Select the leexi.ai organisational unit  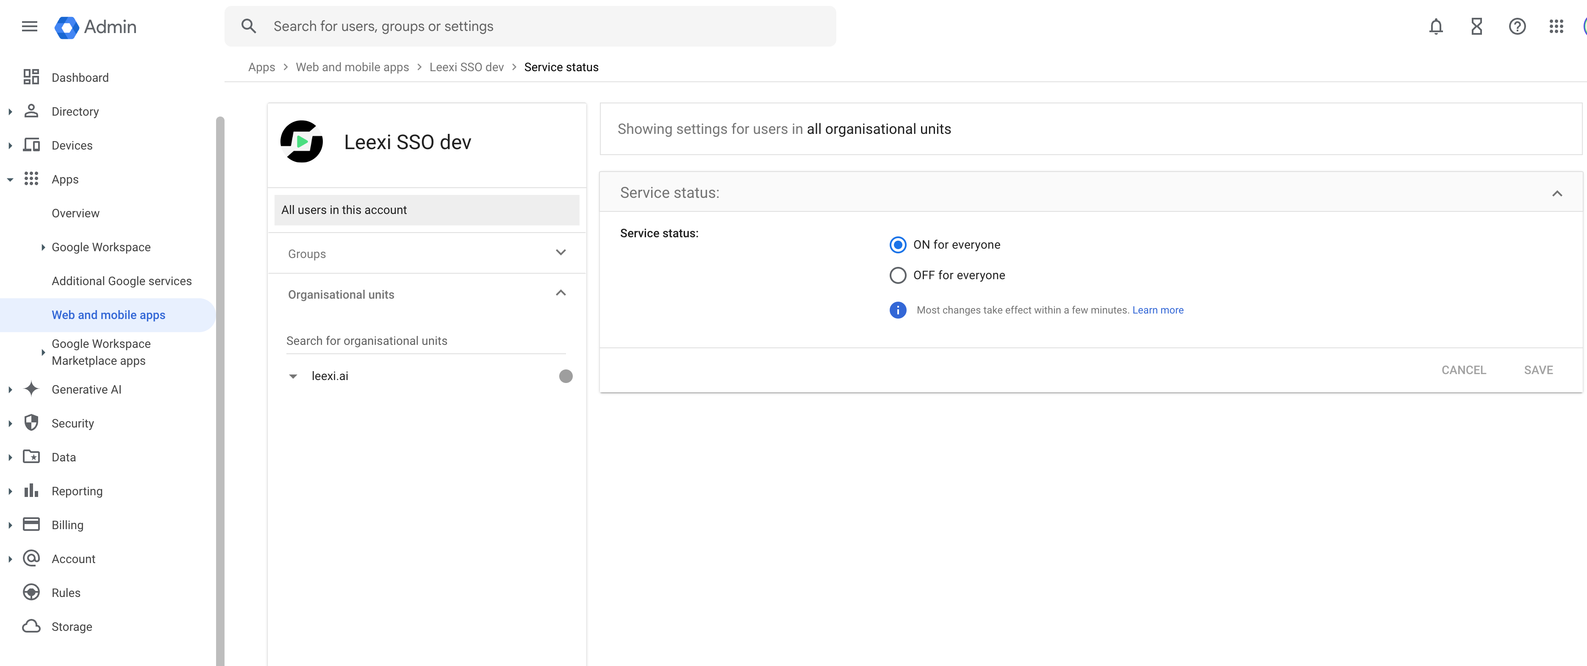tap(330, 376)
